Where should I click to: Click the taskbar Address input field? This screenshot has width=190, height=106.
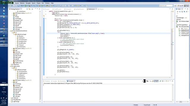[x=3, y=85]
